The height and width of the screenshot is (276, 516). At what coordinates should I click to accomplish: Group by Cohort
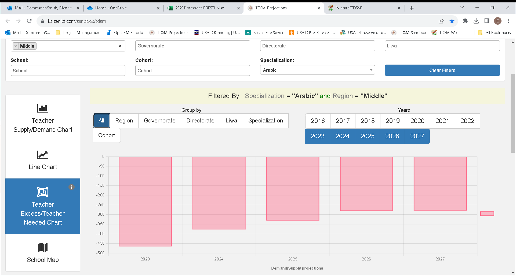pyautogui.click(x=107, y=135)
